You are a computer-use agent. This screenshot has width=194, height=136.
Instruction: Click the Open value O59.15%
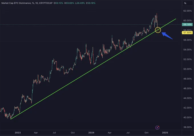click(x=58, y=3)
